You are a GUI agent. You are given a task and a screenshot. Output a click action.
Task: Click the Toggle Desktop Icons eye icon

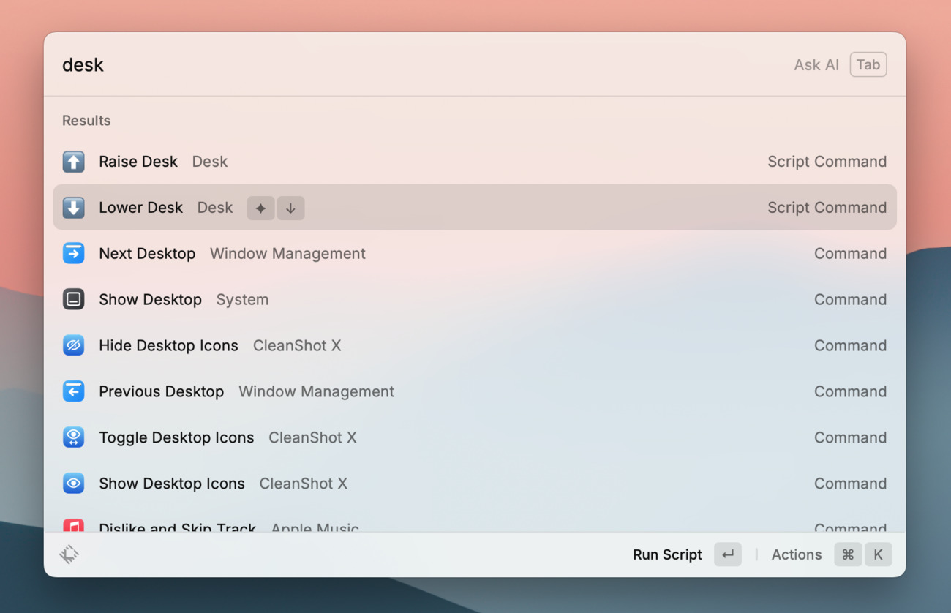click(x=73, y=438)
